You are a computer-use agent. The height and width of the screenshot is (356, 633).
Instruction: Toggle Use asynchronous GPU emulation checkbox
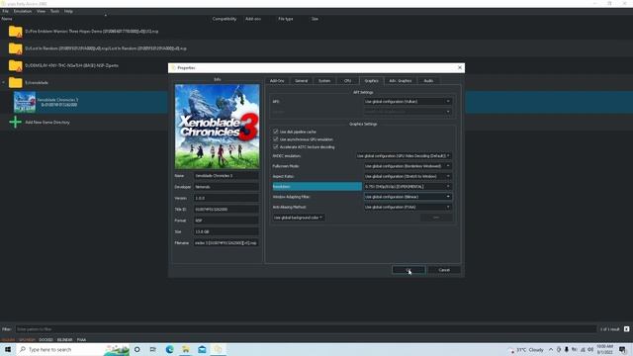pos(276,139)
